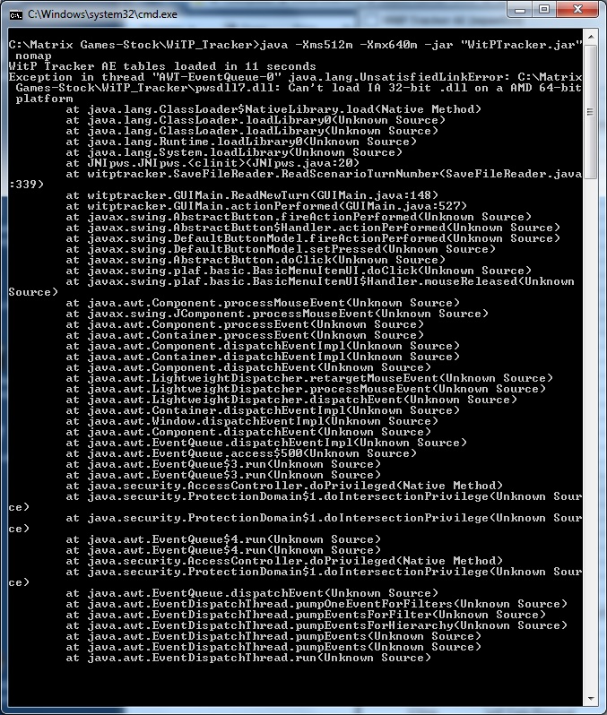
Task: Click the line "DefaultButtonModel.setPressed(Unknown Source)"
Action: click(281, 249)
